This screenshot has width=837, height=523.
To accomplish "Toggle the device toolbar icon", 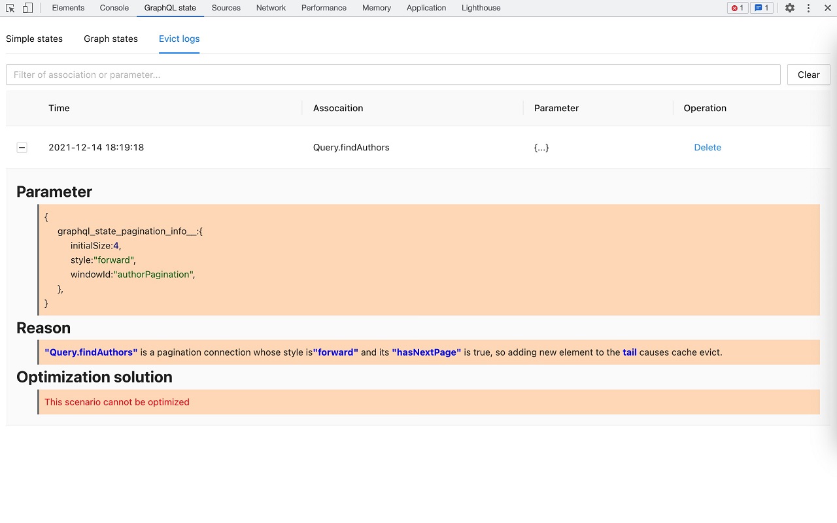I will (26, 7).
